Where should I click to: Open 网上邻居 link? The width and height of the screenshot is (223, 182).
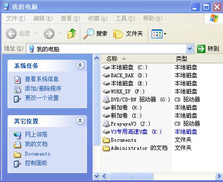click(36, 135)
